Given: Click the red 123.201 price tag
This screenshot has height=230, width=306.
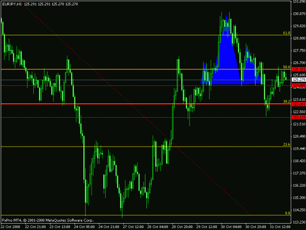Looking at the screenshot, I should click(x=299, y=104).
